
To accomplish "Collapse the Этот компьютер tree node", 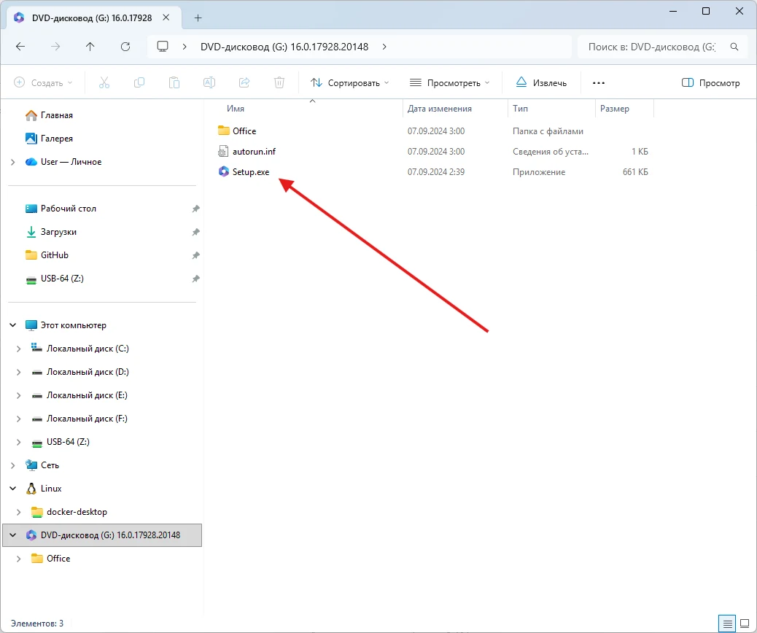I will click(13, 325).
